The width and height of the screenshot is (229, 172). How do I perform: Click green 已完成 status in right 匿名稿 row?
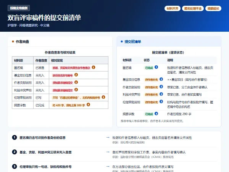pos(149,68)
